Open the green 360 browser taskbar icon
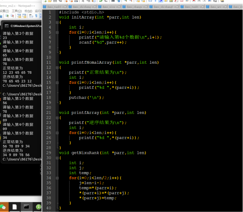Screen dimensions: 243x212 39,207
